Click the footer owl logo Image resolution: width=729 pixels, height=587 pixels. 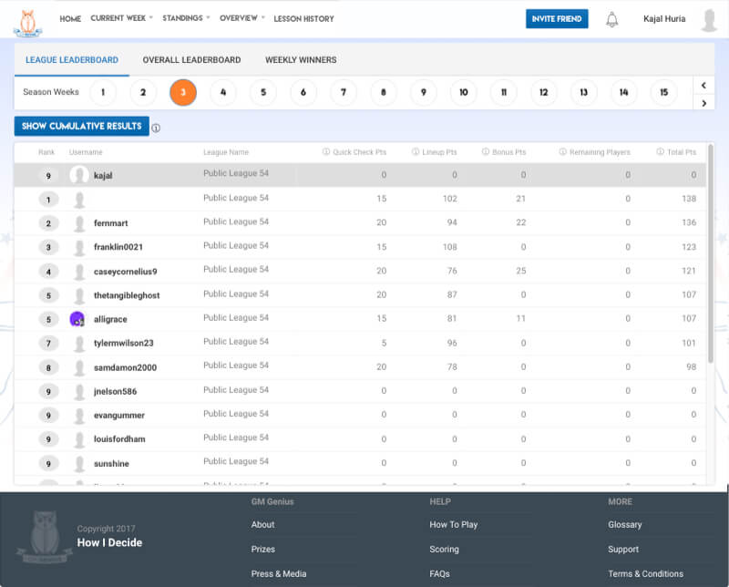[x=45, y=537]
